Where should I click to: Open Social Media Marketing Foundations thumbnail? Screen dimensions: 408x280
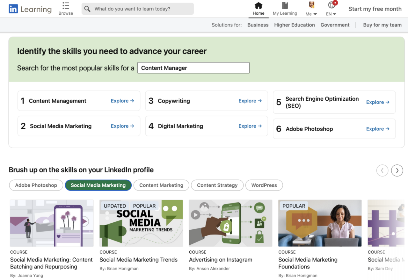pos(320,223)
